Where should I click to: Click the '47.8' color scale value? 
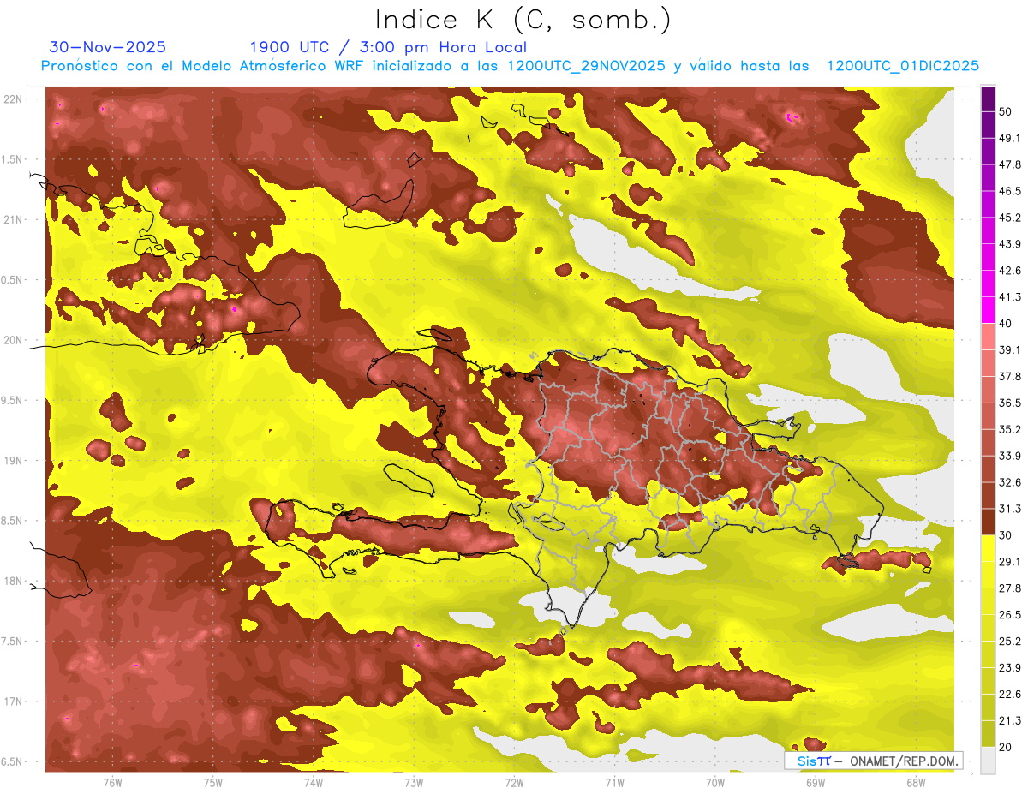pyautogui.click(x=1010, y=164)
